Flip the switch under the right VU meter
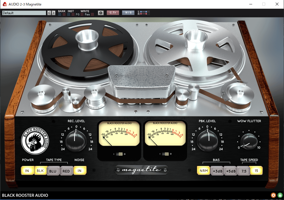The width and height of the screenshot is (284, 200). (165, 154)
